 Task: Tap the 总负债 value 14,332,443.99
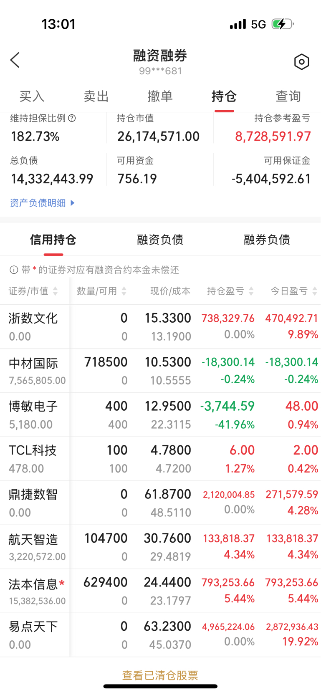click(x=52, y=179)
